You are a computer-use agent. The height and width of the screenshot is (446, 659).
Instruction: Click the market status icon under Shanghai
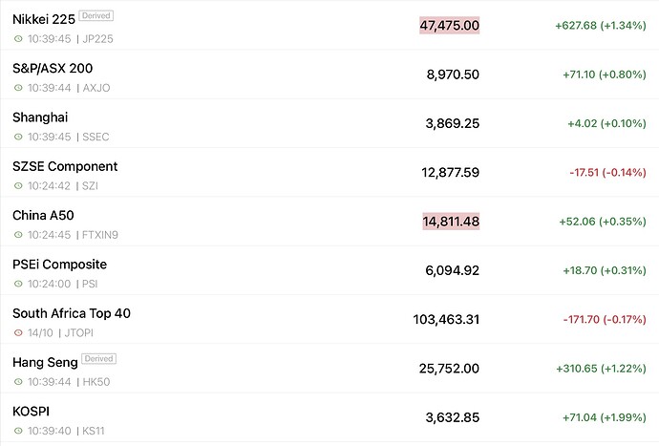coord(18,137)
